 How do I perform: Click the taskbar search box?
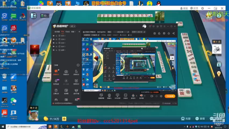[26, 126]
